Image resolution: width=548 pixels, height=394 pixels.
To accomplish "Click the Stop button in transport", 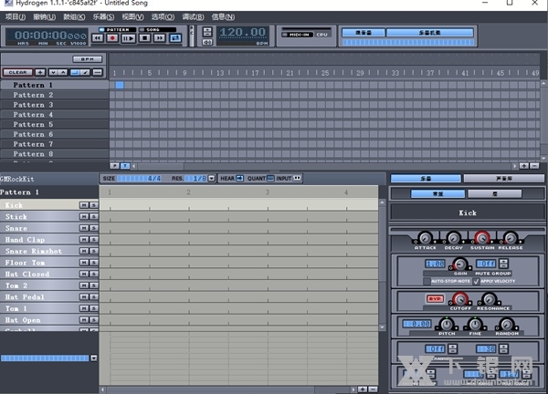I will pos(145,38).
